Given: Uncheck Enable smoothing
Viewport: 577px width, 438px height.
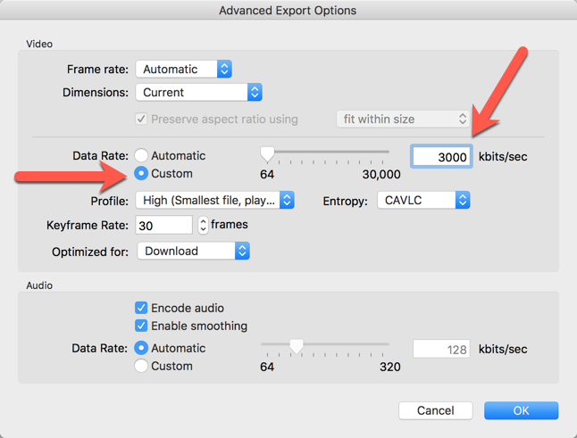Looking at the screenshot, I should tap(141, 326).
